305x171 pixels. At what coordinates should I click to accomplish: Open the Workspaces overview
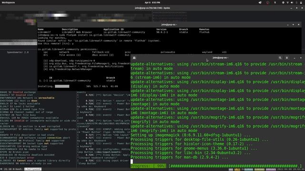(8, 2)
